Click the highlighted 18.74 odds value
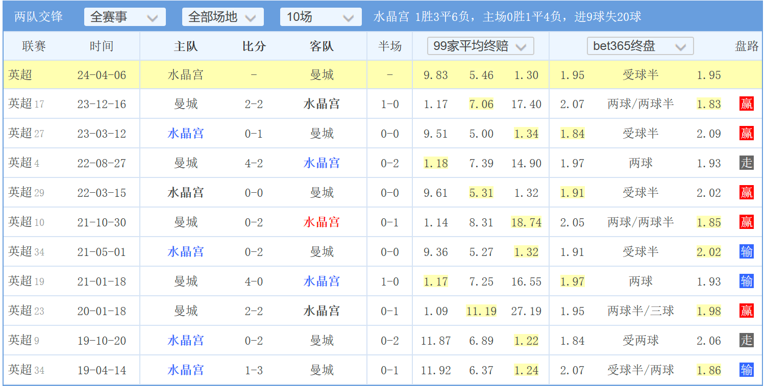 click(x=526, y=222)
